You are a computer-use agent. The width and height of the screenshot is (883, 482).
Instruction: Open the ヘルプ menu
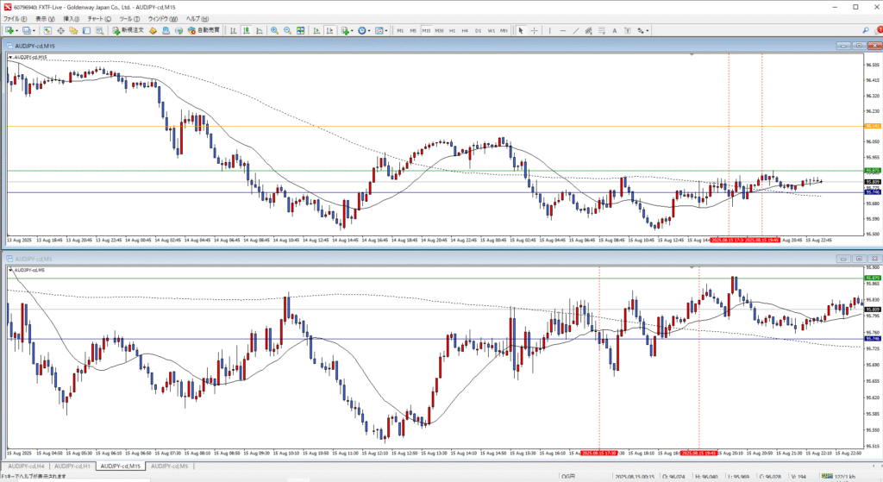(197, 19)
